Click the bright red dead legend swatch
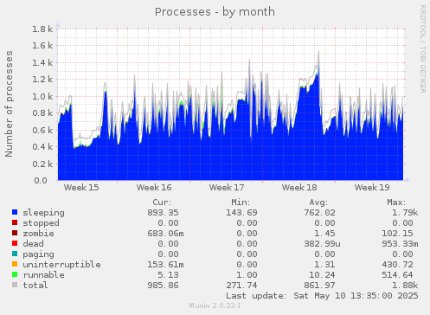Viewport: 430px width, 315px height. tap(15, 243)
